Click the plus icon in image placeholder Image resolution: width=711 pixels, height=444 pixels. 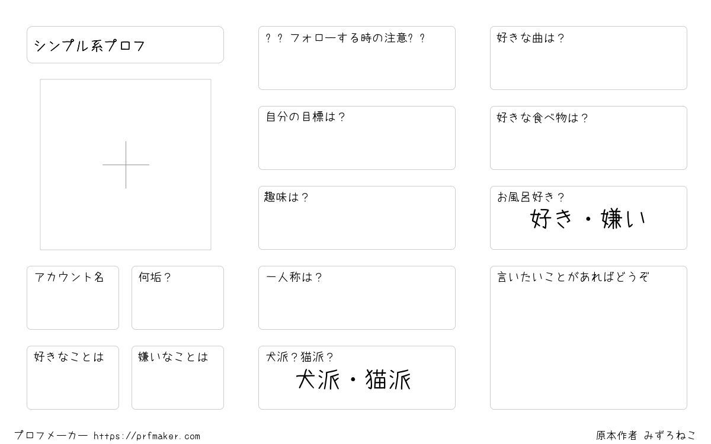click(126, 165)
